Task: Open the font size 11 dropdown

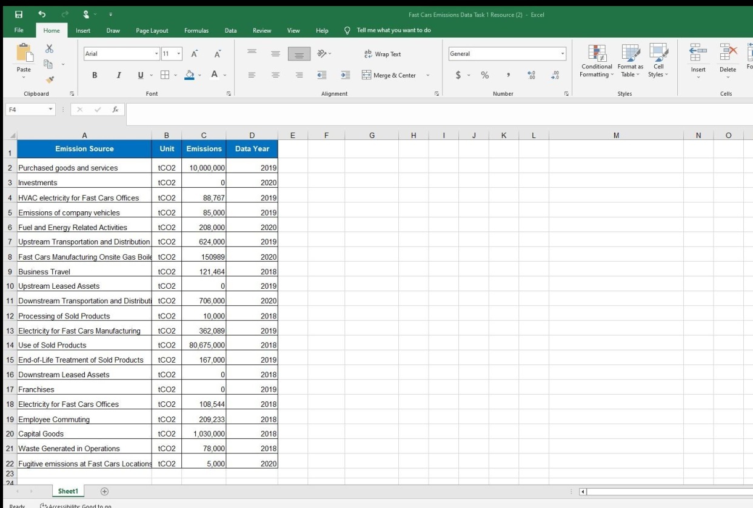Action: 179,54
